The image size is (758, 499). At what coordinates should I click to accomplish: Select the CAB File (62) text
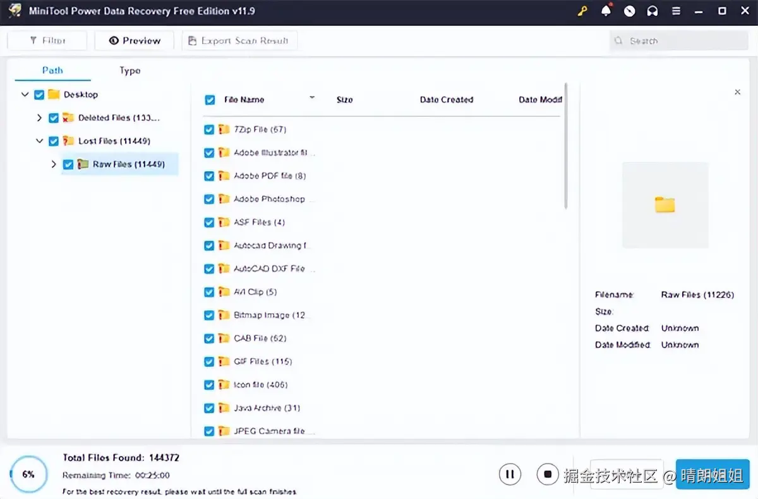tap(260, 339)
